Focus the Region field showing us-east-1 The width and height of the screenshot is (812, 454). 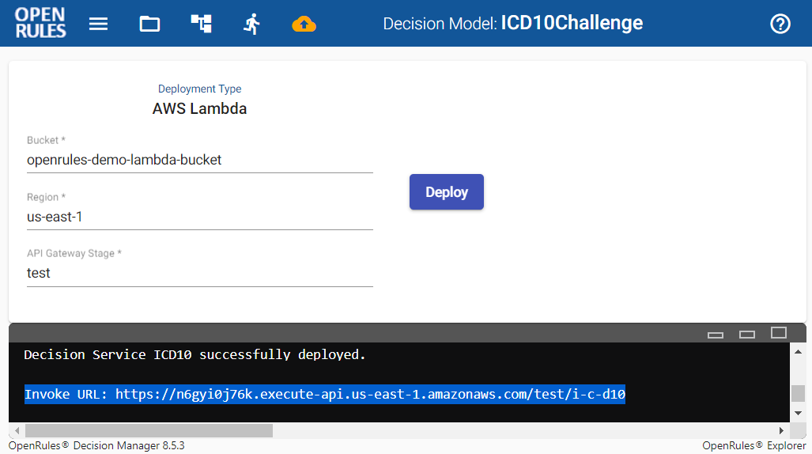(x=199, y=217)
